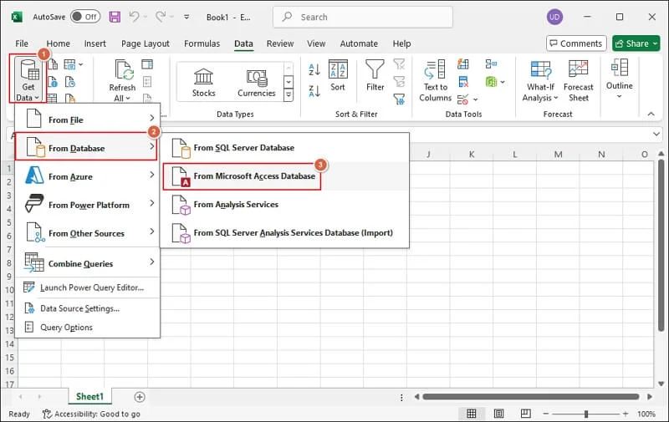Viewport: 669px width, 422px height.
Task: Select the Stocks data type
Action: [x=203, y=83]
